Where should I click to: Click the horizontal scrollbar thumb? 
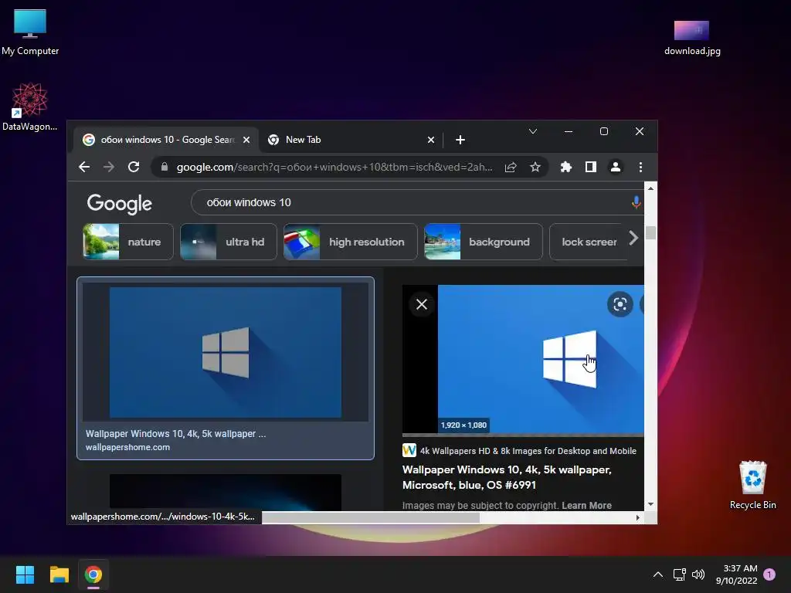(x=371, y=517)
